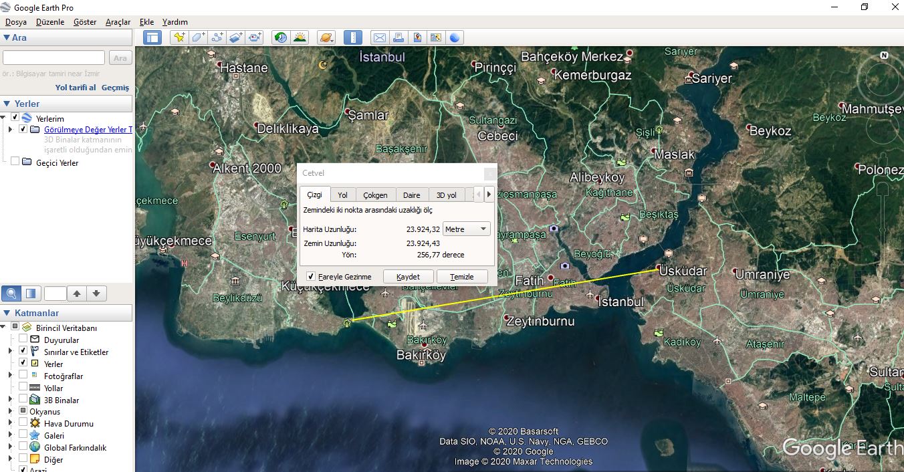904x472 pixels.
Task: Toggle the ruler tool icon
Action: click(353, 37)
